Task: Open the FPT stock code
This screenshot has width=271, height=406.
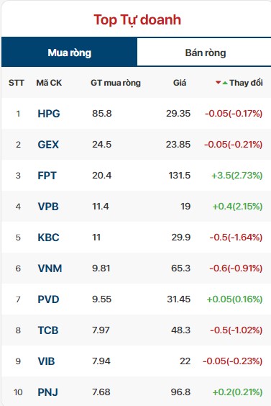Action: click(x=47, y=176)
